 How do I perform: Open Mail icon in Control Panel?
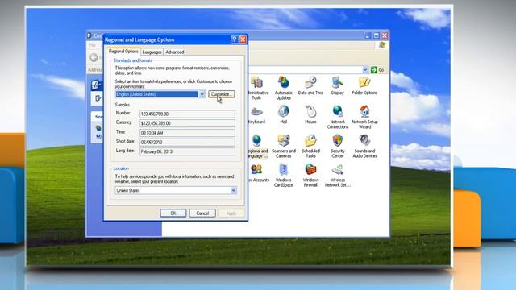click(283, 112)
